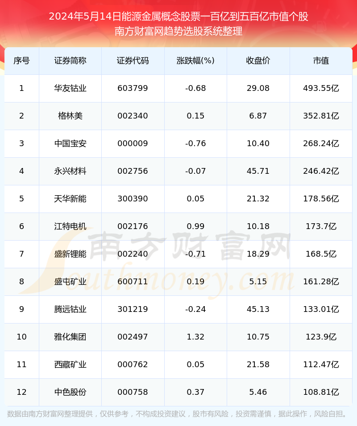The image size is (357, 426).
Task: Click stock code 002340
Action: [x=133, y=116]
